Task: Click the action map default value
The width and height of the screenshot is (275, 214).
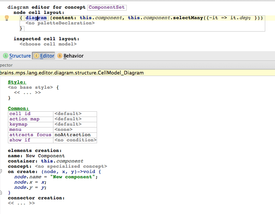Action: pos(68,119)
